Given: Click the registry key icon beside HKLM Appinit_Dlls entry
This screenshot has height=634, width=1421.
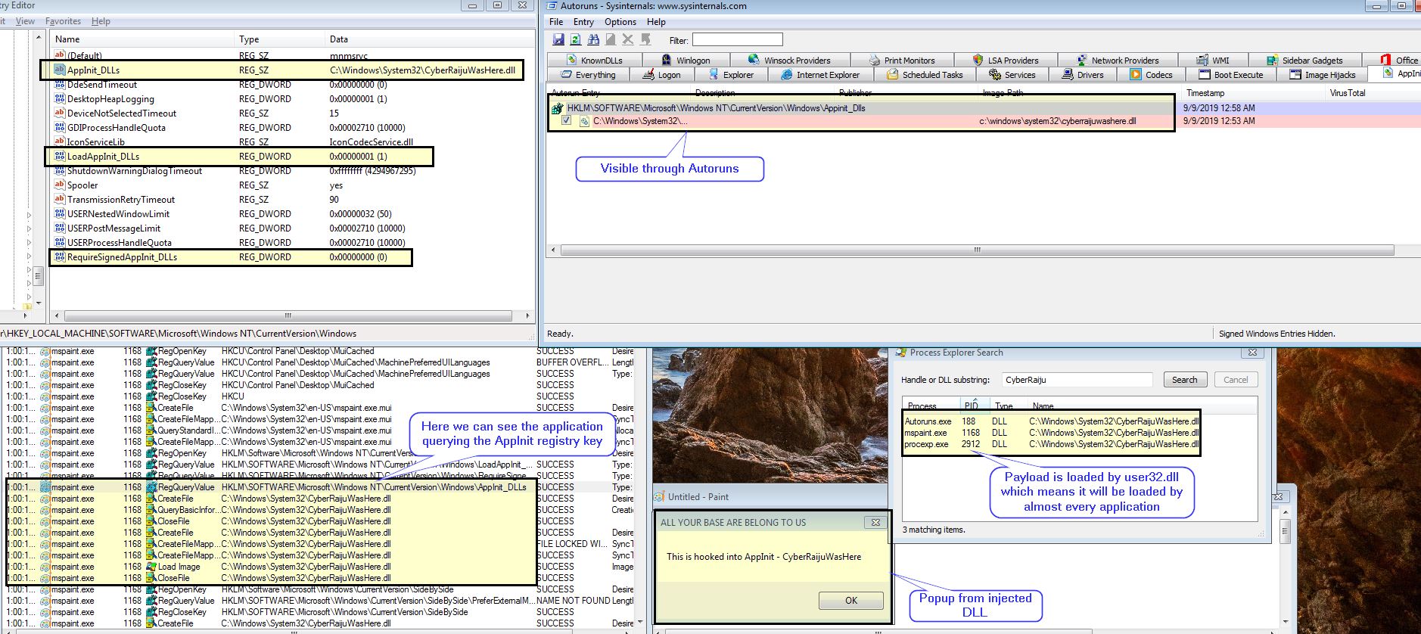Looking at the screenshot, I should click(x=558, y=108).
